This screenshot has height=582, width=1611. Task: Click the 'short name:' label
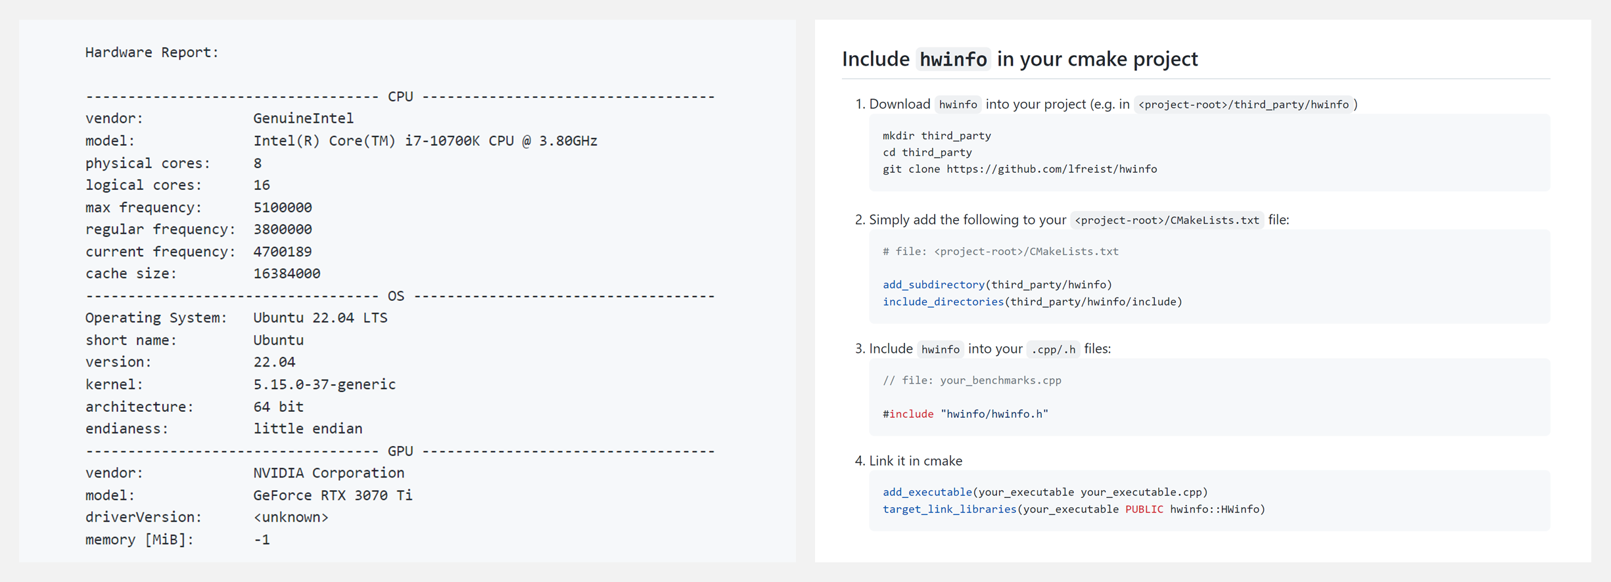coord(131,340)
